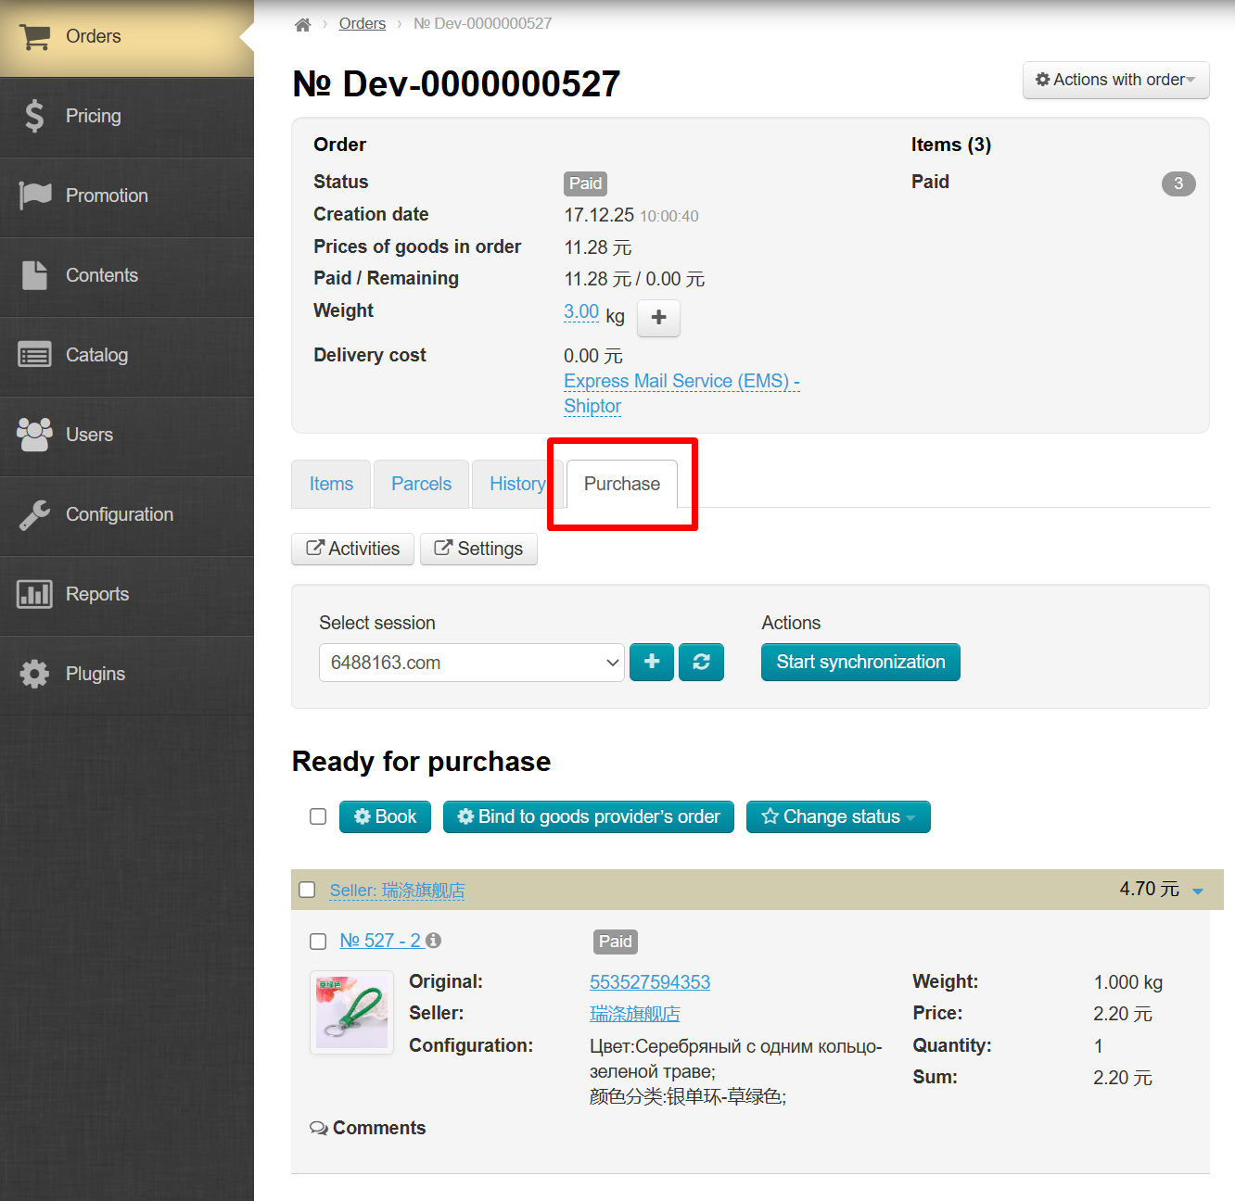Add a new session with plus button
Viewport: 1235px width, 1201px height.
coord(652,663)
